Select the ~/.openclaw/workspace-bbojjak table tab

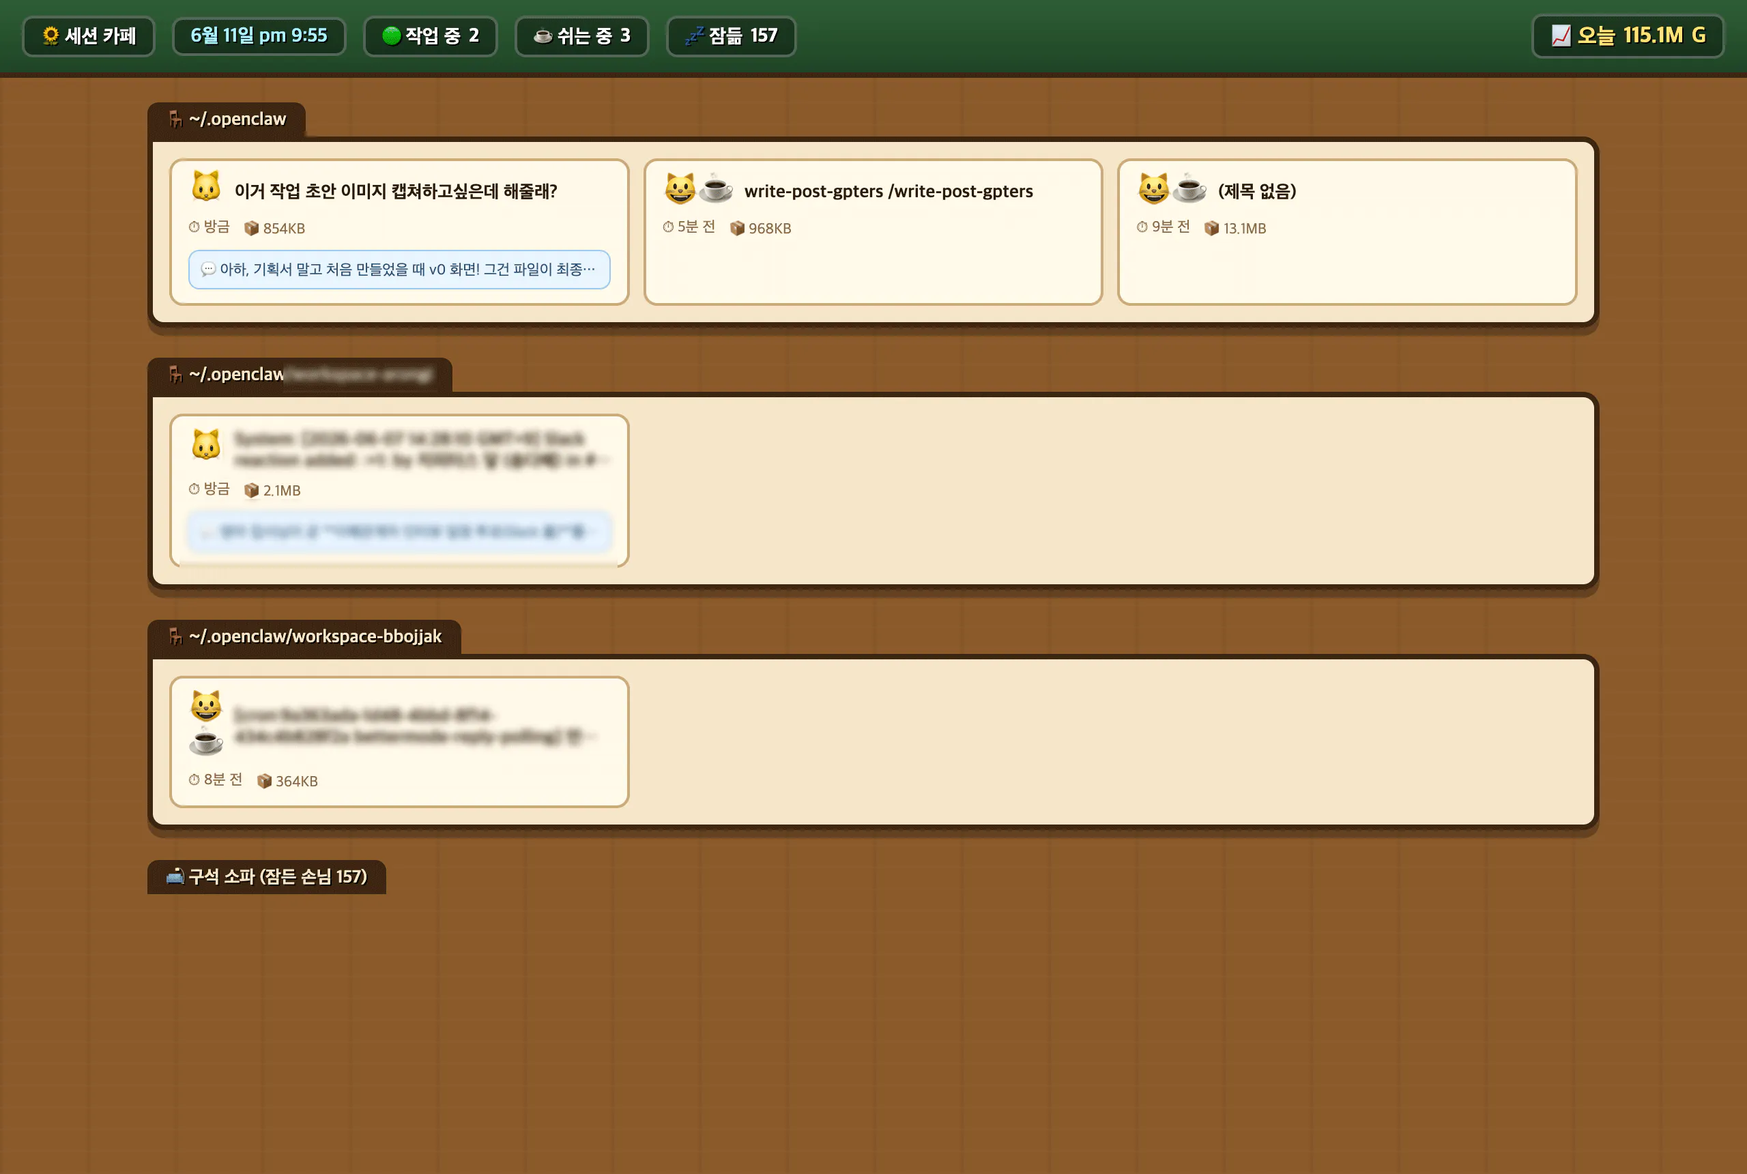pyautogui.click(x=304, y=637)
